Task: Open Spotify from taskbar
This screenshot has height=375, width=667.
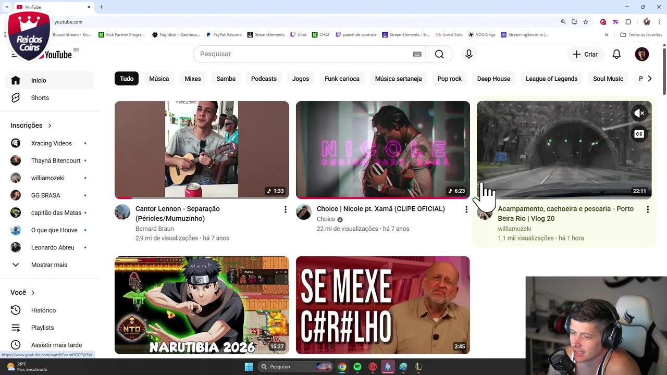Action: 357,367
